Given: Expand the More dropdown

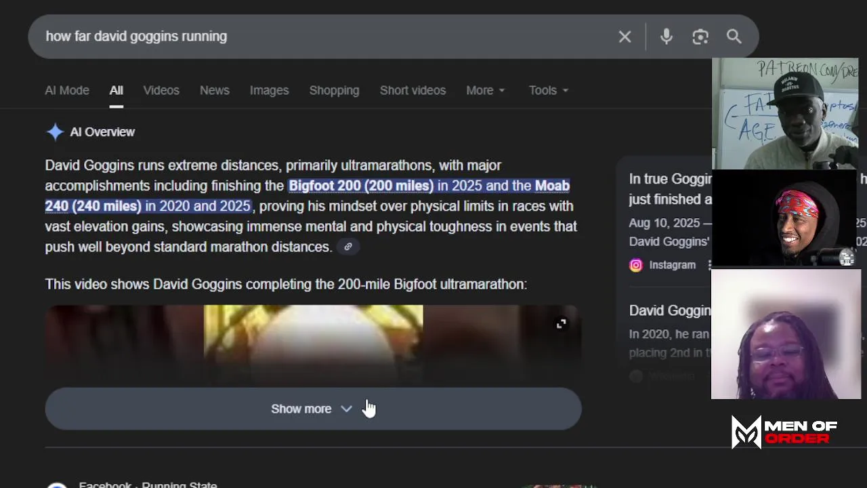Looking at the screenshot, I should [x=486, y=90].
